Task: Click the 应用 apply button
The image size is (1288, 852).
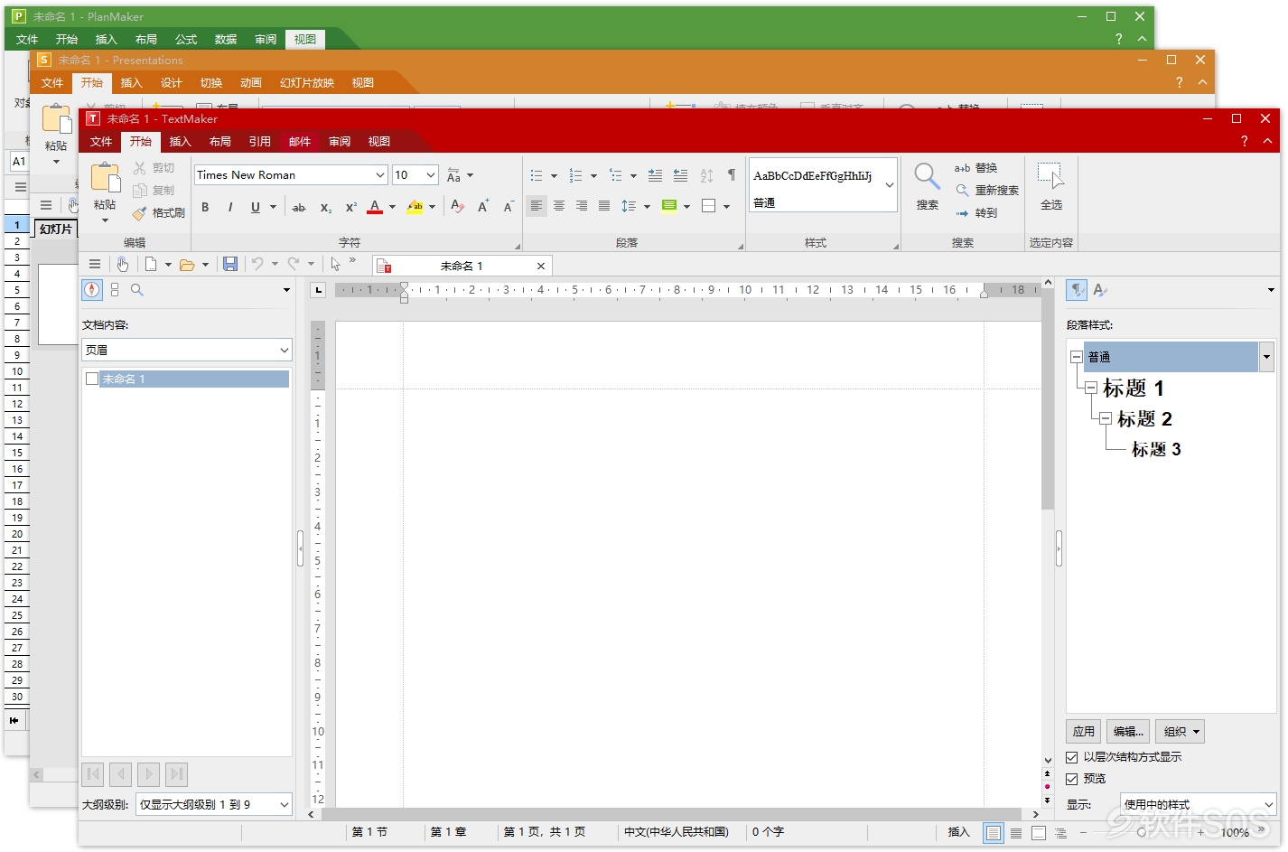Action: pyautogui.click(x=1084, y=732)
